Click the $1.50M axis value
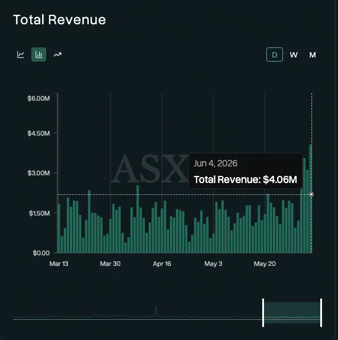Viewport: 338px width, 340px height. click(x=39, y=213)
